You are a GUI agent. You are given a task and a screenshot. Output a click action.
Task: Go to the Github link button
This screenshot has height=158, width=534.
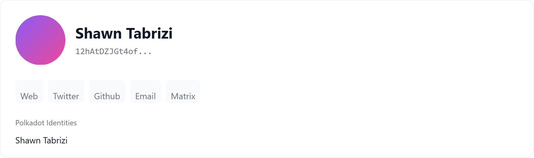point(107,92)
